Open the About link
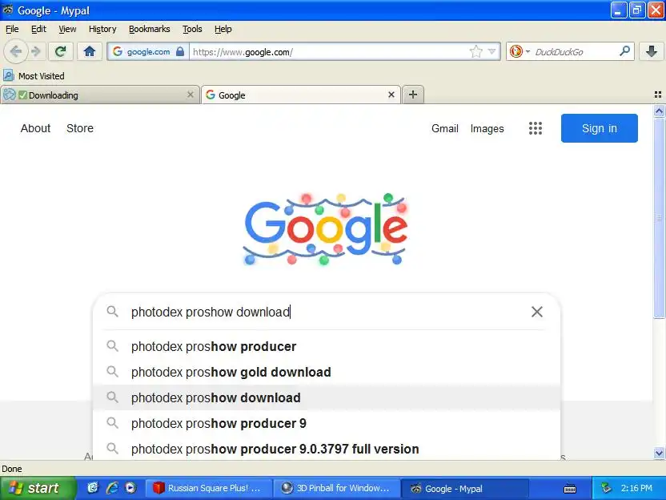 (35, 128)
